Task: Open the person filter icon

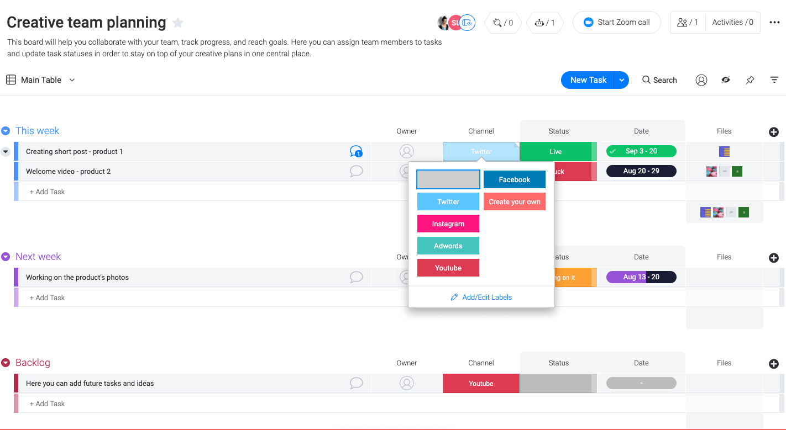Action: [701, 80]
